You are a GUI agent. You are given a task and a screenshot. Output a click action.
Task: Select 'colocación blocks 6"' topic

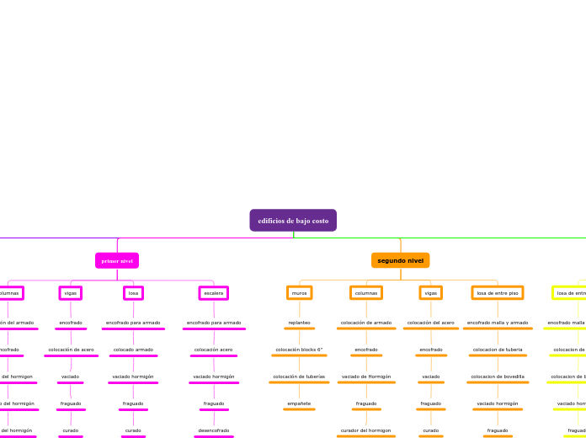tap(299, 350)
